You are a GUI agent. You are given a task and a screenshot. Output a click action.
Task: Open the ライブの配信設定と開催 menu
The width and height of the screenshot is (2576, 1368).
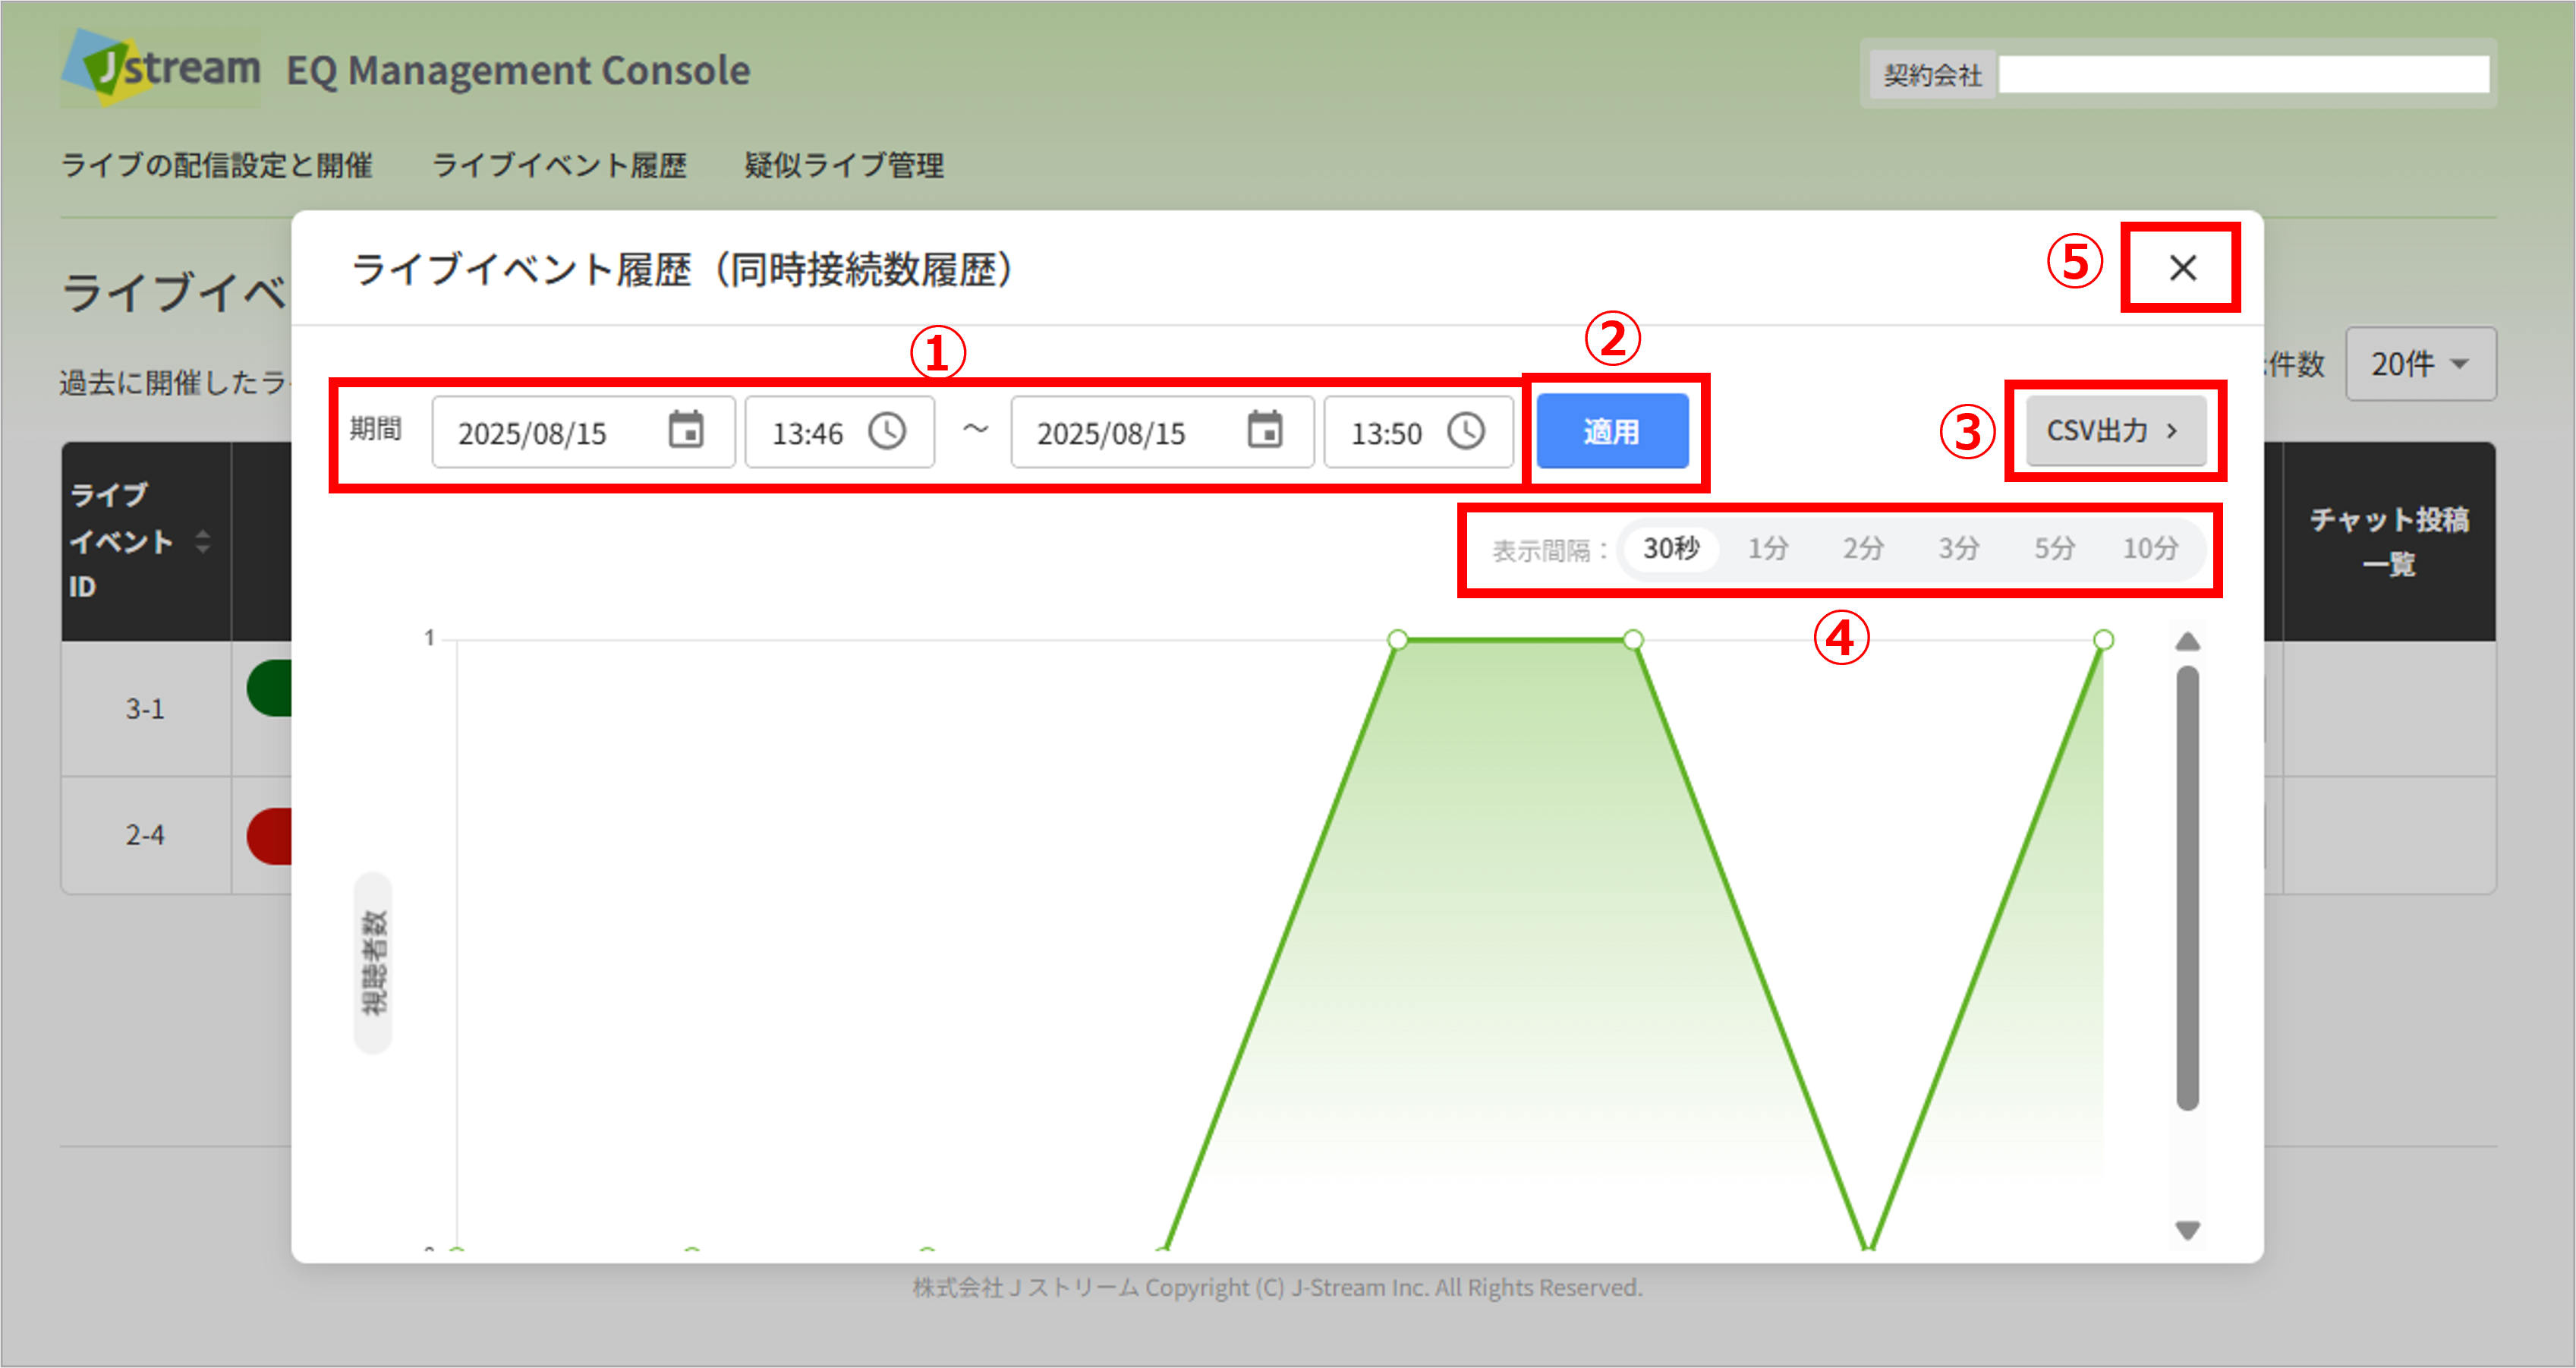(x=217, y=165)
